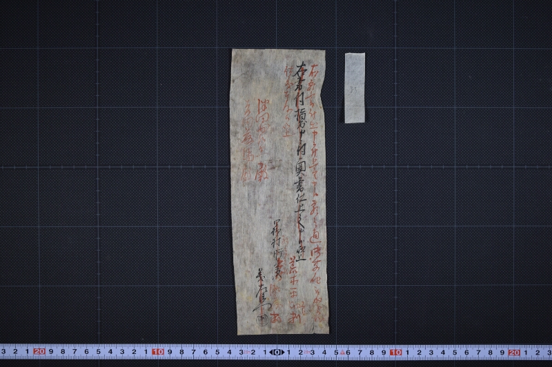Click the round black seal stamp on the manuscript
The image size is (552, 367).
coord(263,319)
